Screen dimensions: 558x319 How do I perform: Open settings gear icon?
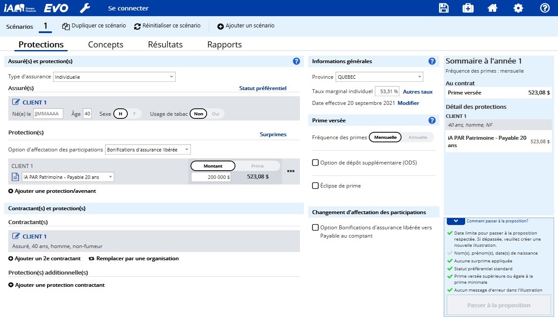[518, 8]
